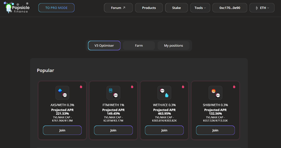
Task: Go to the Stake page
Action: point(176,8)
